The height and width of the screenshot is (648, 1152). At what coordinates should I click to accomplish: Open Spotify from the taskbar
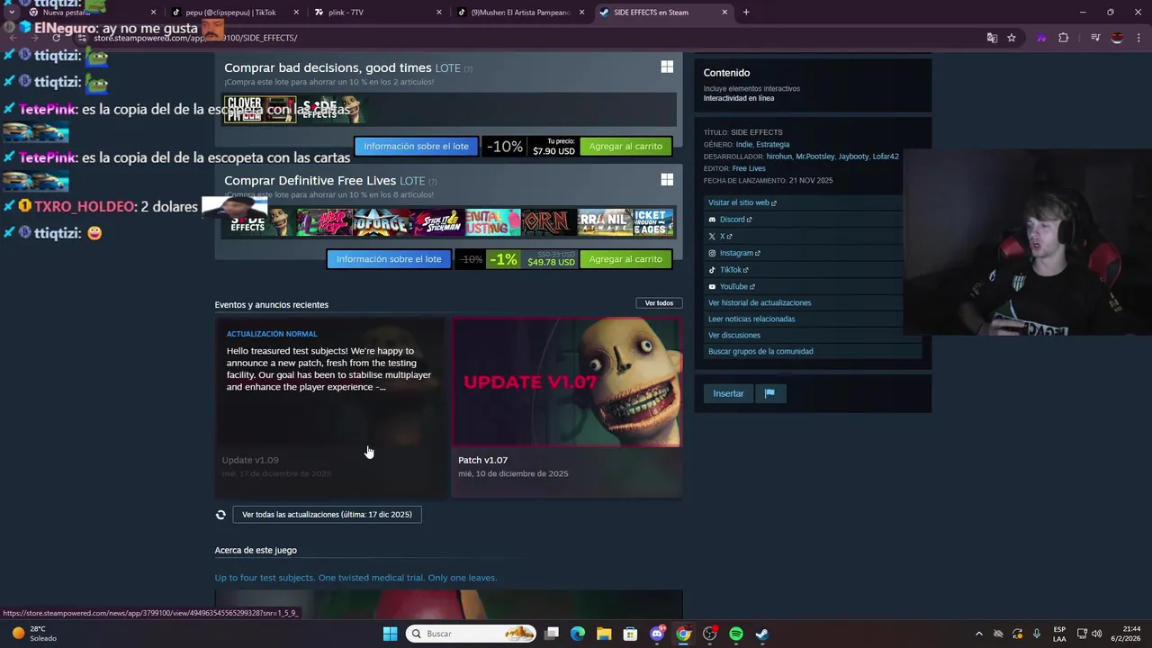(x=736, y=634)
